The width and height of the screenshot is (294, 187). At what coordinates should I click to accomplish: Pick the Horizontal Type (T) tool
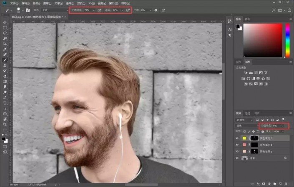(5, 103)
